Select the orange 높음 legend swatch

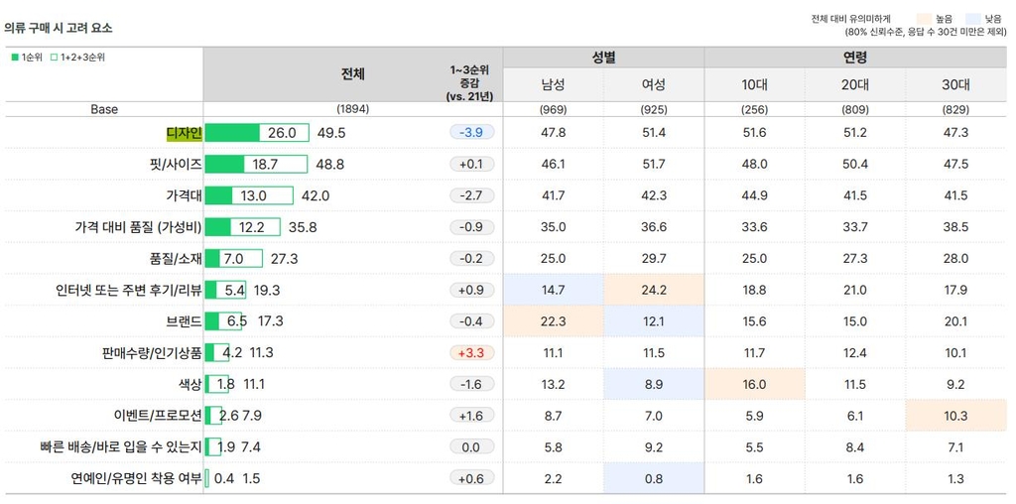coord(924,19)
